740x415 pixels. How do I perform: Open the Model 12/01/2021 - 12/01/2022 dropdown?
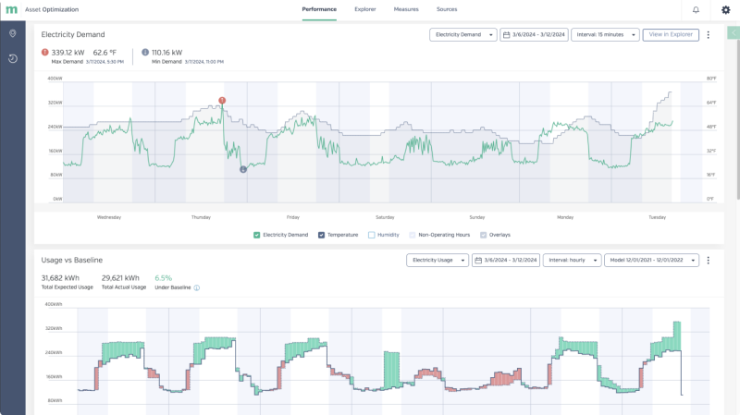tap(652, 261)
